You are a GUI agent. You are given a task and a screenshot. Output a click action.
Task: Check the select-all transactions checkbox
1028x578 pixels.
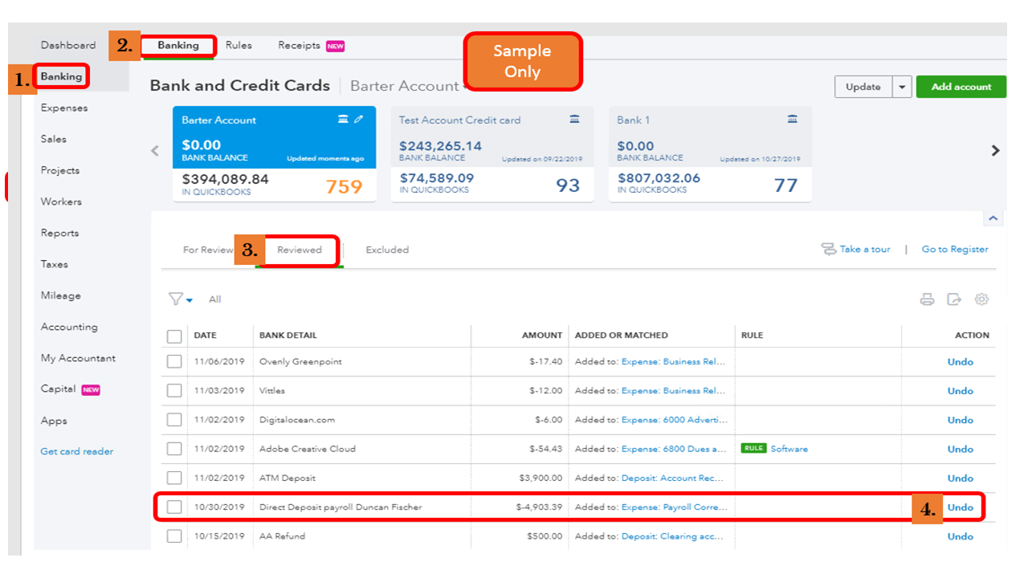174,336
